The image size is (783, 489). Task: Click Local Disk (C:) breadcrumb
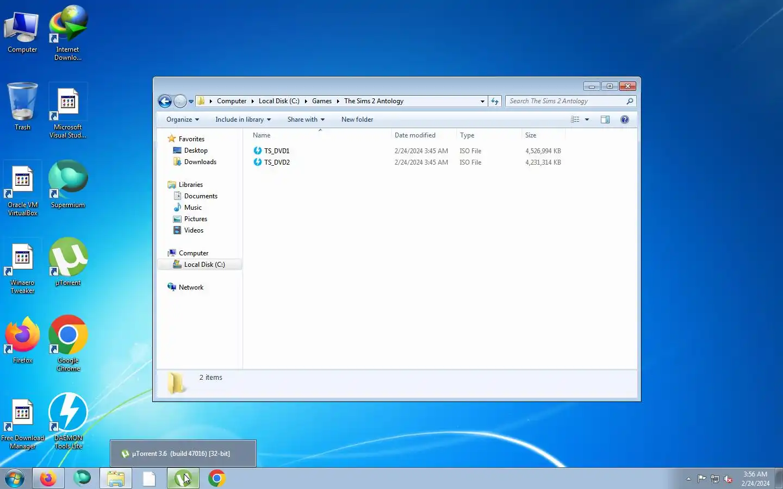[x=279, y=101]
